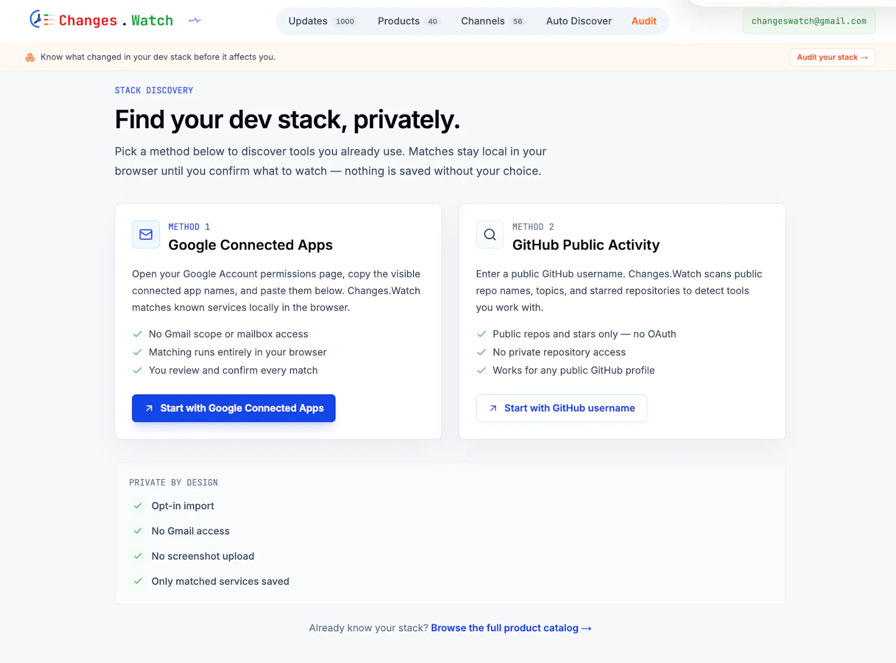
Task: Click the banner text Know what changed
Action: 158,57
